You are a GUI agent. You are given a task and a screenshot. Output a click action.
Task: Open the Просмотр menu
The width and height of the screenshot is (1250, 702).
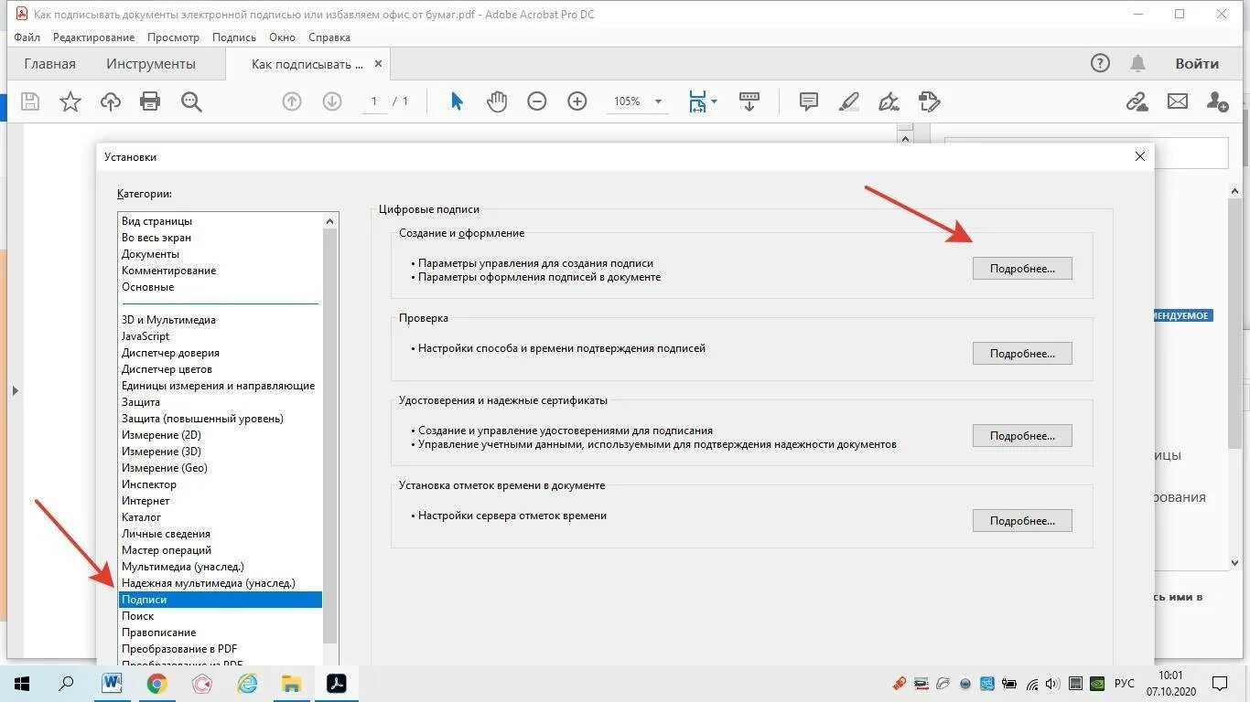173,37
